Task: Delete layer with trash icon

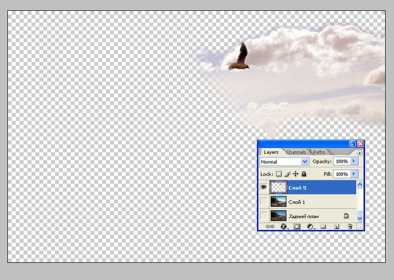Action: click(350, 226)
